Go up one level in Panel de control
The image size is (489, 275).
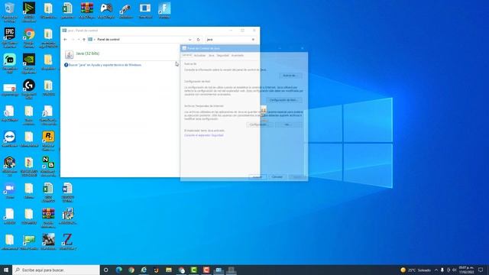tap(84, 40)
